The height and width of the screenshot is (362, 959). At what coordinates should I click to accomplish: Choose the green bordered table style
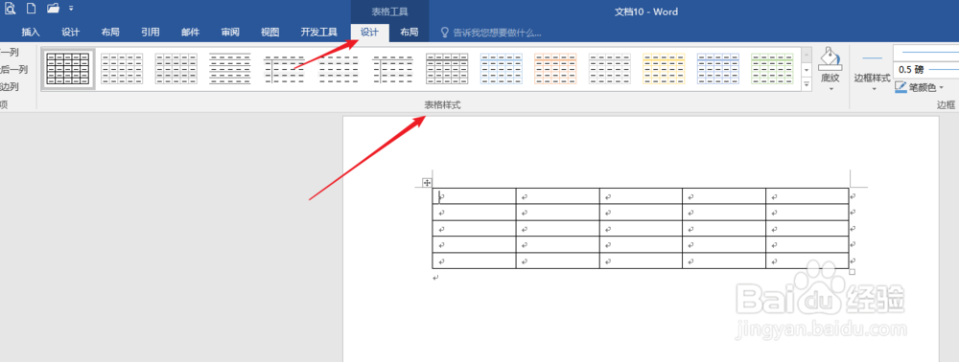pyautogui.click(x=772, y=68)
